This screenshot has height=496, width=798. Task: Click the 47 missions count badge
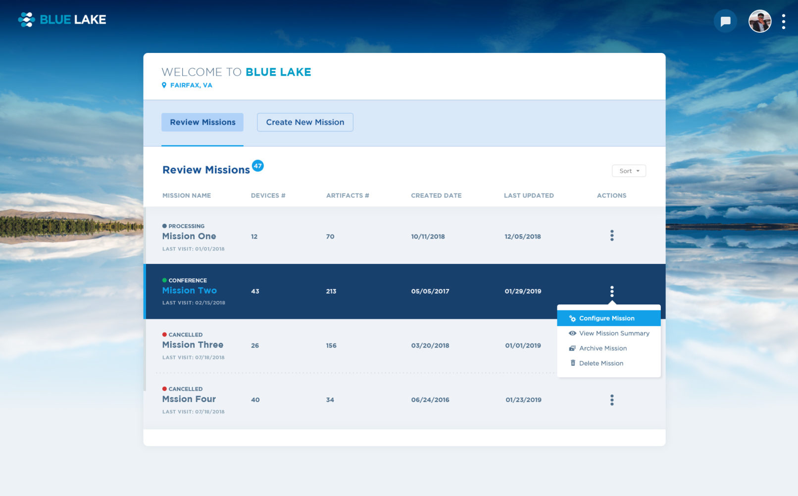click(x=257, y=166)
